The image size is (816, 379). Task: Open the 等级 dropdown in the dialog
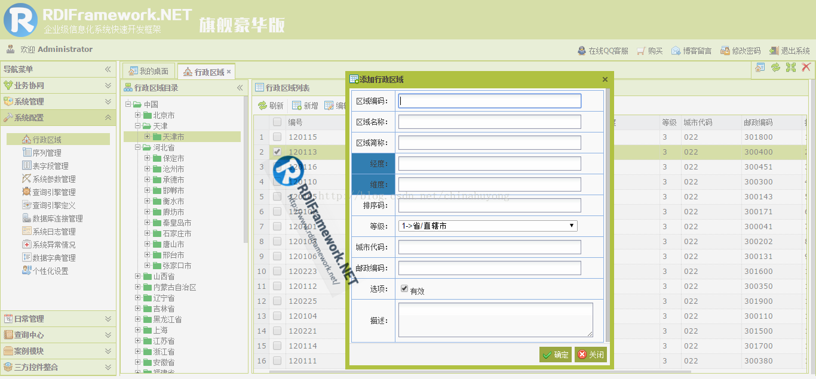click(488, 226)
